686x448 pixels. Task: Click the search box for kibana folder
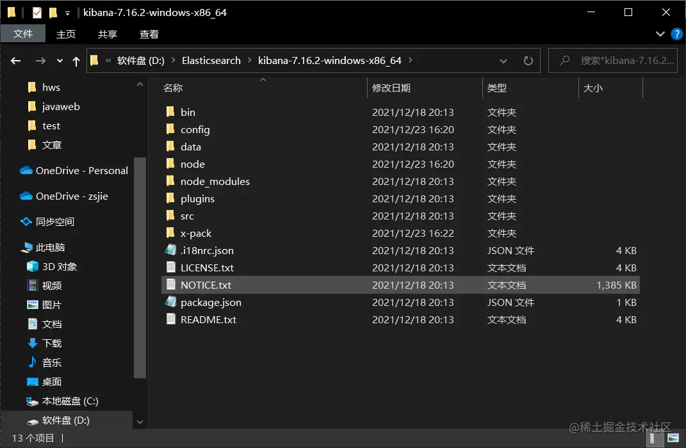(x=613, y=61)
